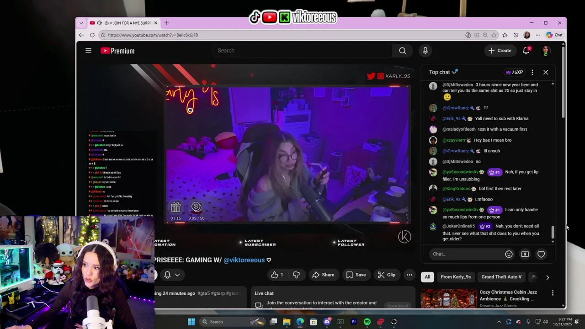Viewport: 585px width, 329px height.
Task: Reload the YouTube page
Action: coord(92,35)
